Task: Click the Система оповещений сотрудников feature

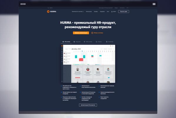Action: click(x=87, y=99)
